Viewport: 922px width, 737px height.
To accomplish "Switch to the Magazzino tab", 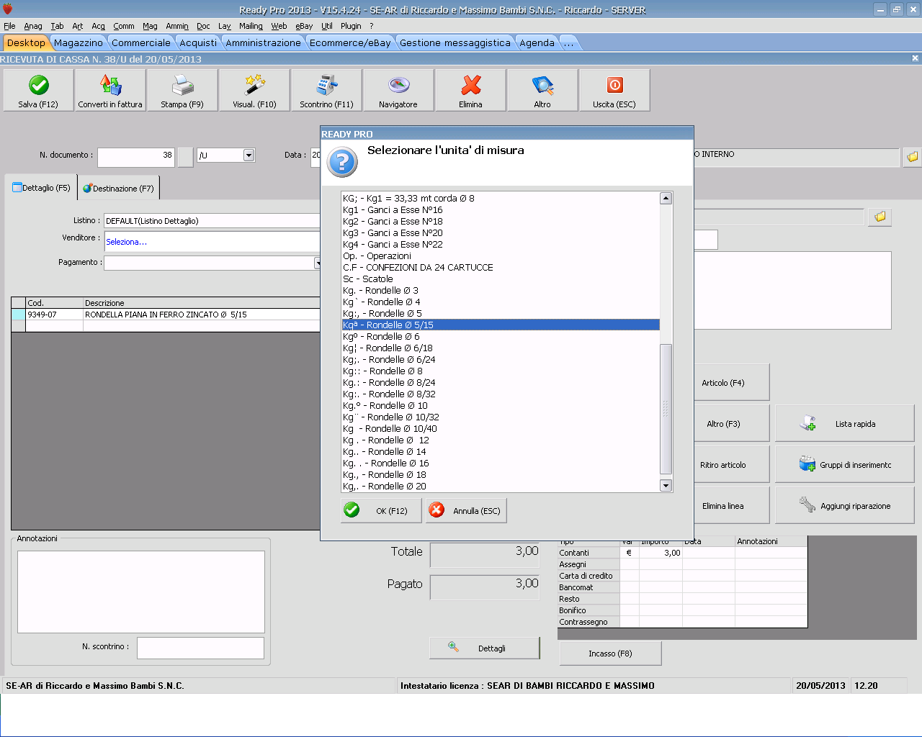I will click(79, 43).
